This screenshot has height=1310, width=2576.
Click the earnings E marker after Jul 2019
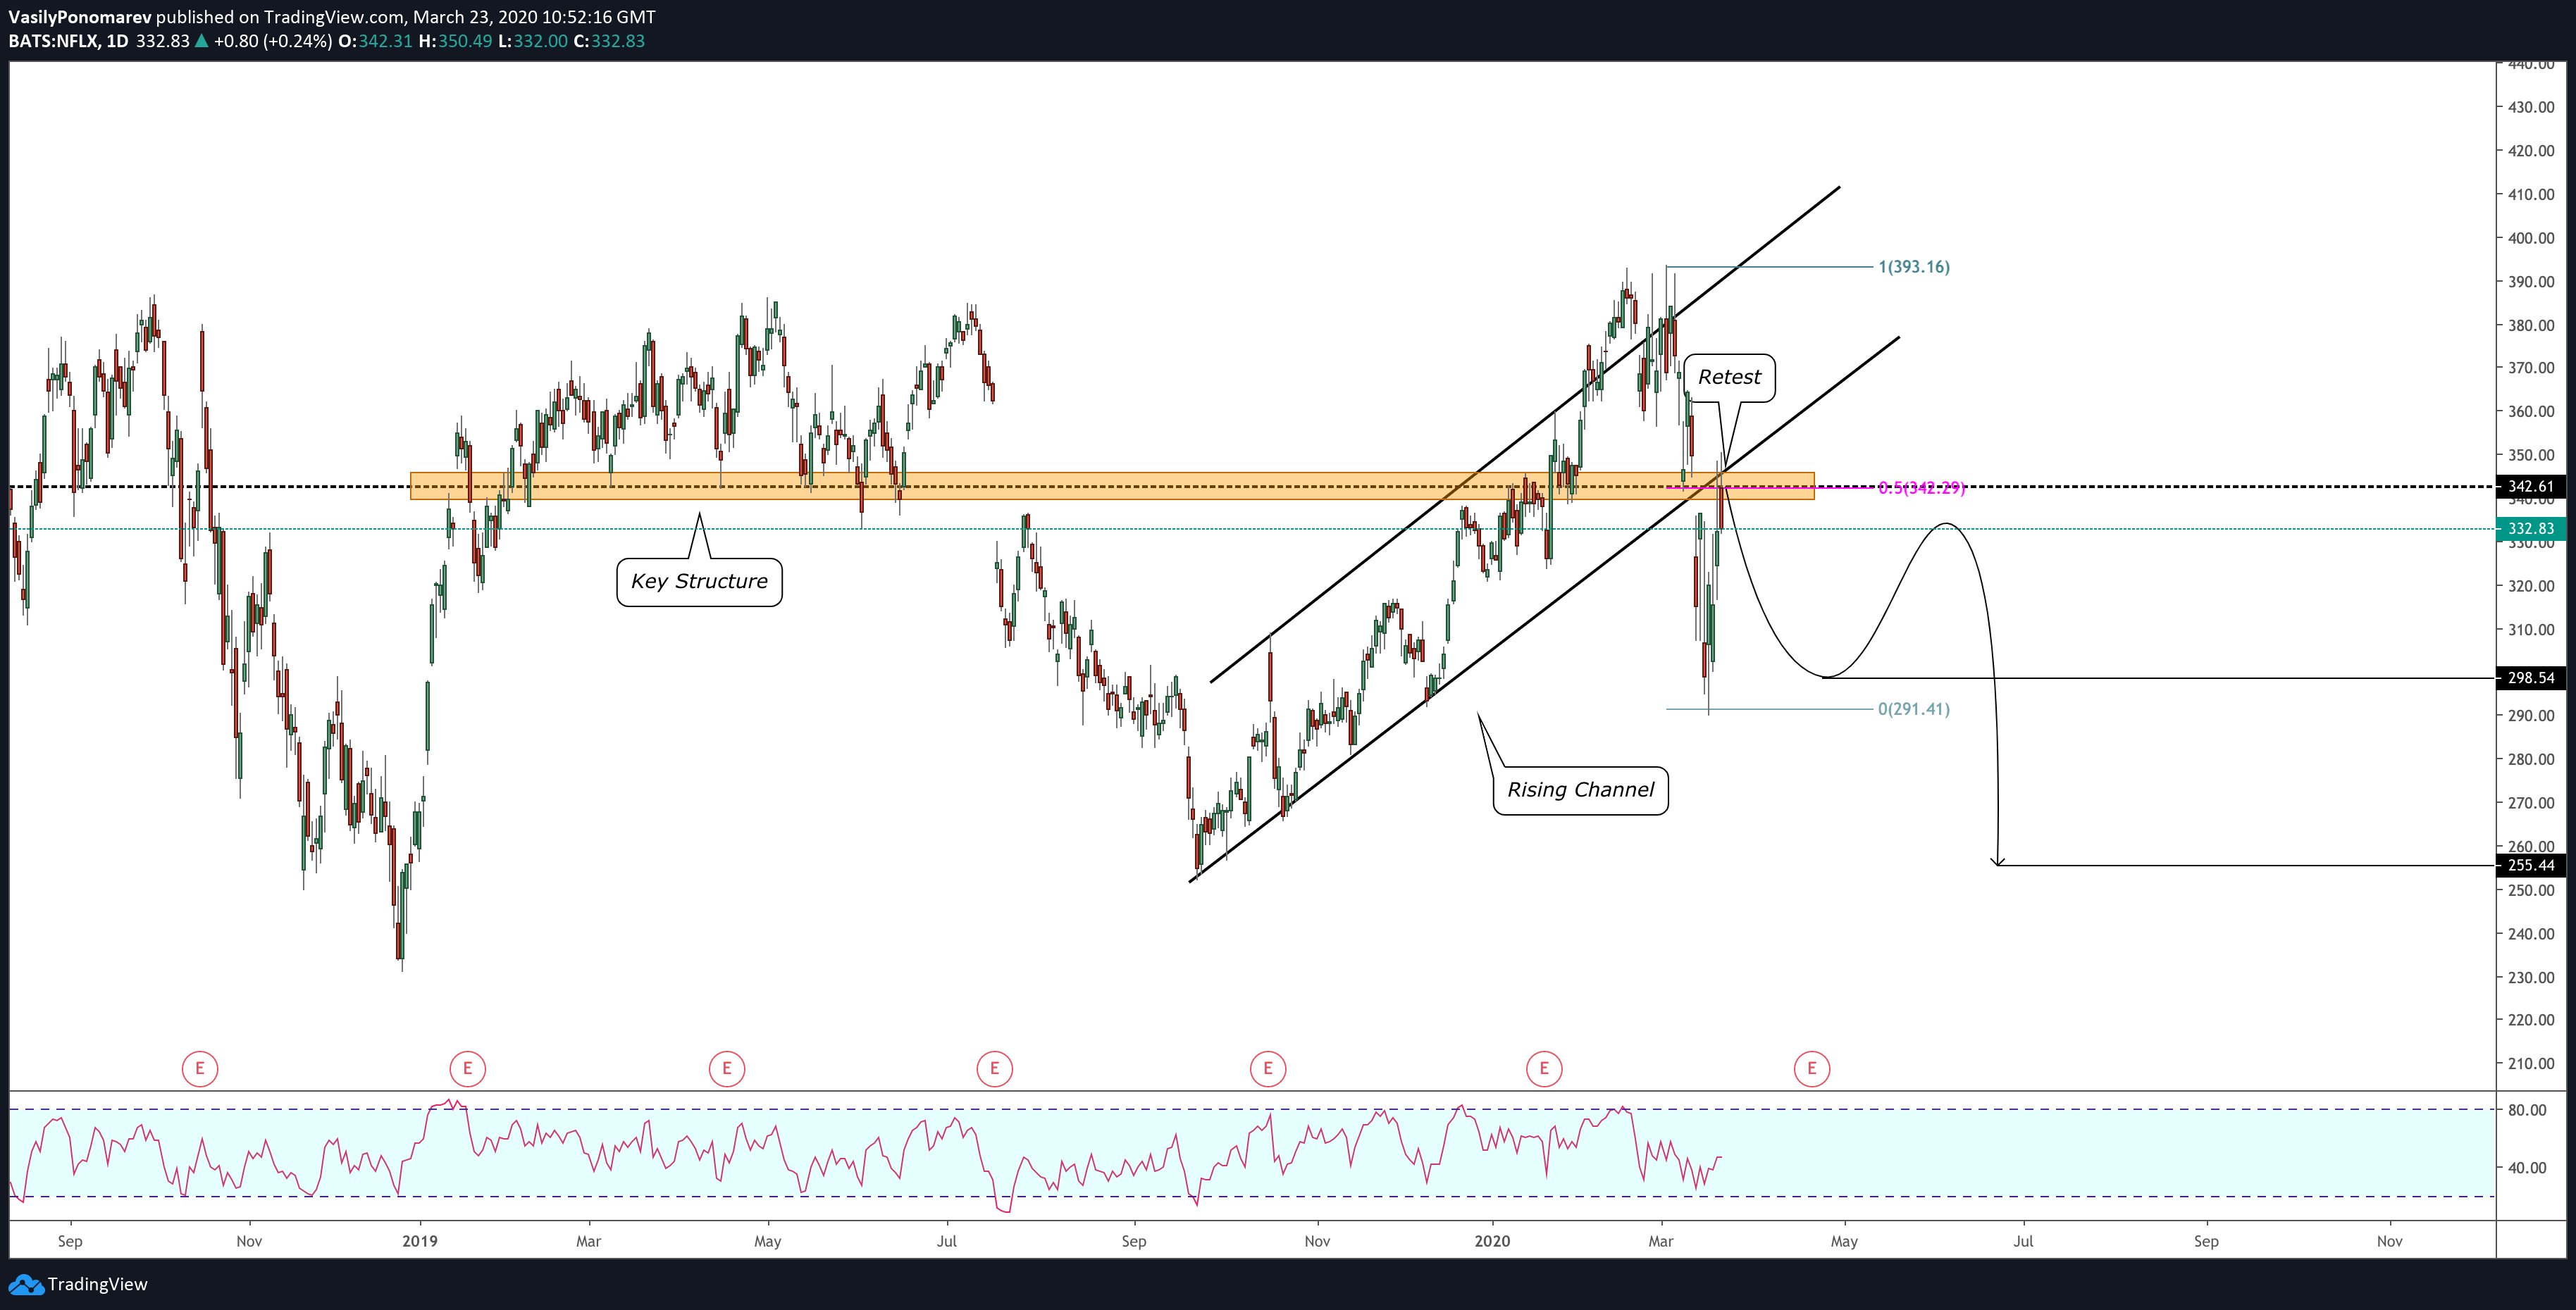994,1068
